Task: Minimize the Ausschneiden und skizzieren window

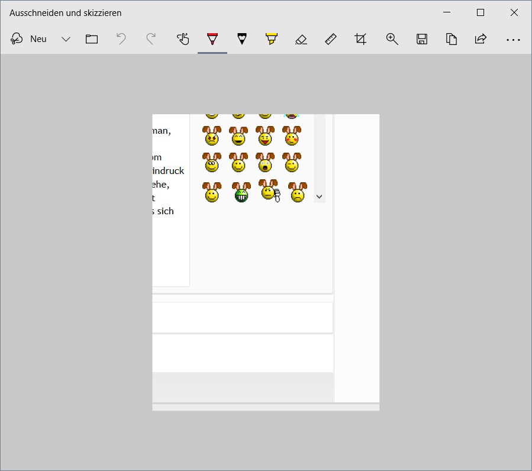Action: (x=447, y=12)
